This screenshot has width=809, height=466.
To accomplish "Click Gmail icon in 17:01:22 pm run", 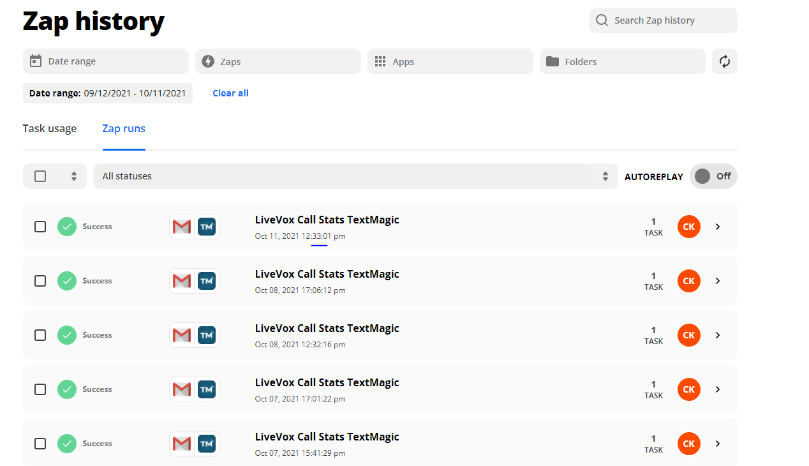I will tap(182, 389).
